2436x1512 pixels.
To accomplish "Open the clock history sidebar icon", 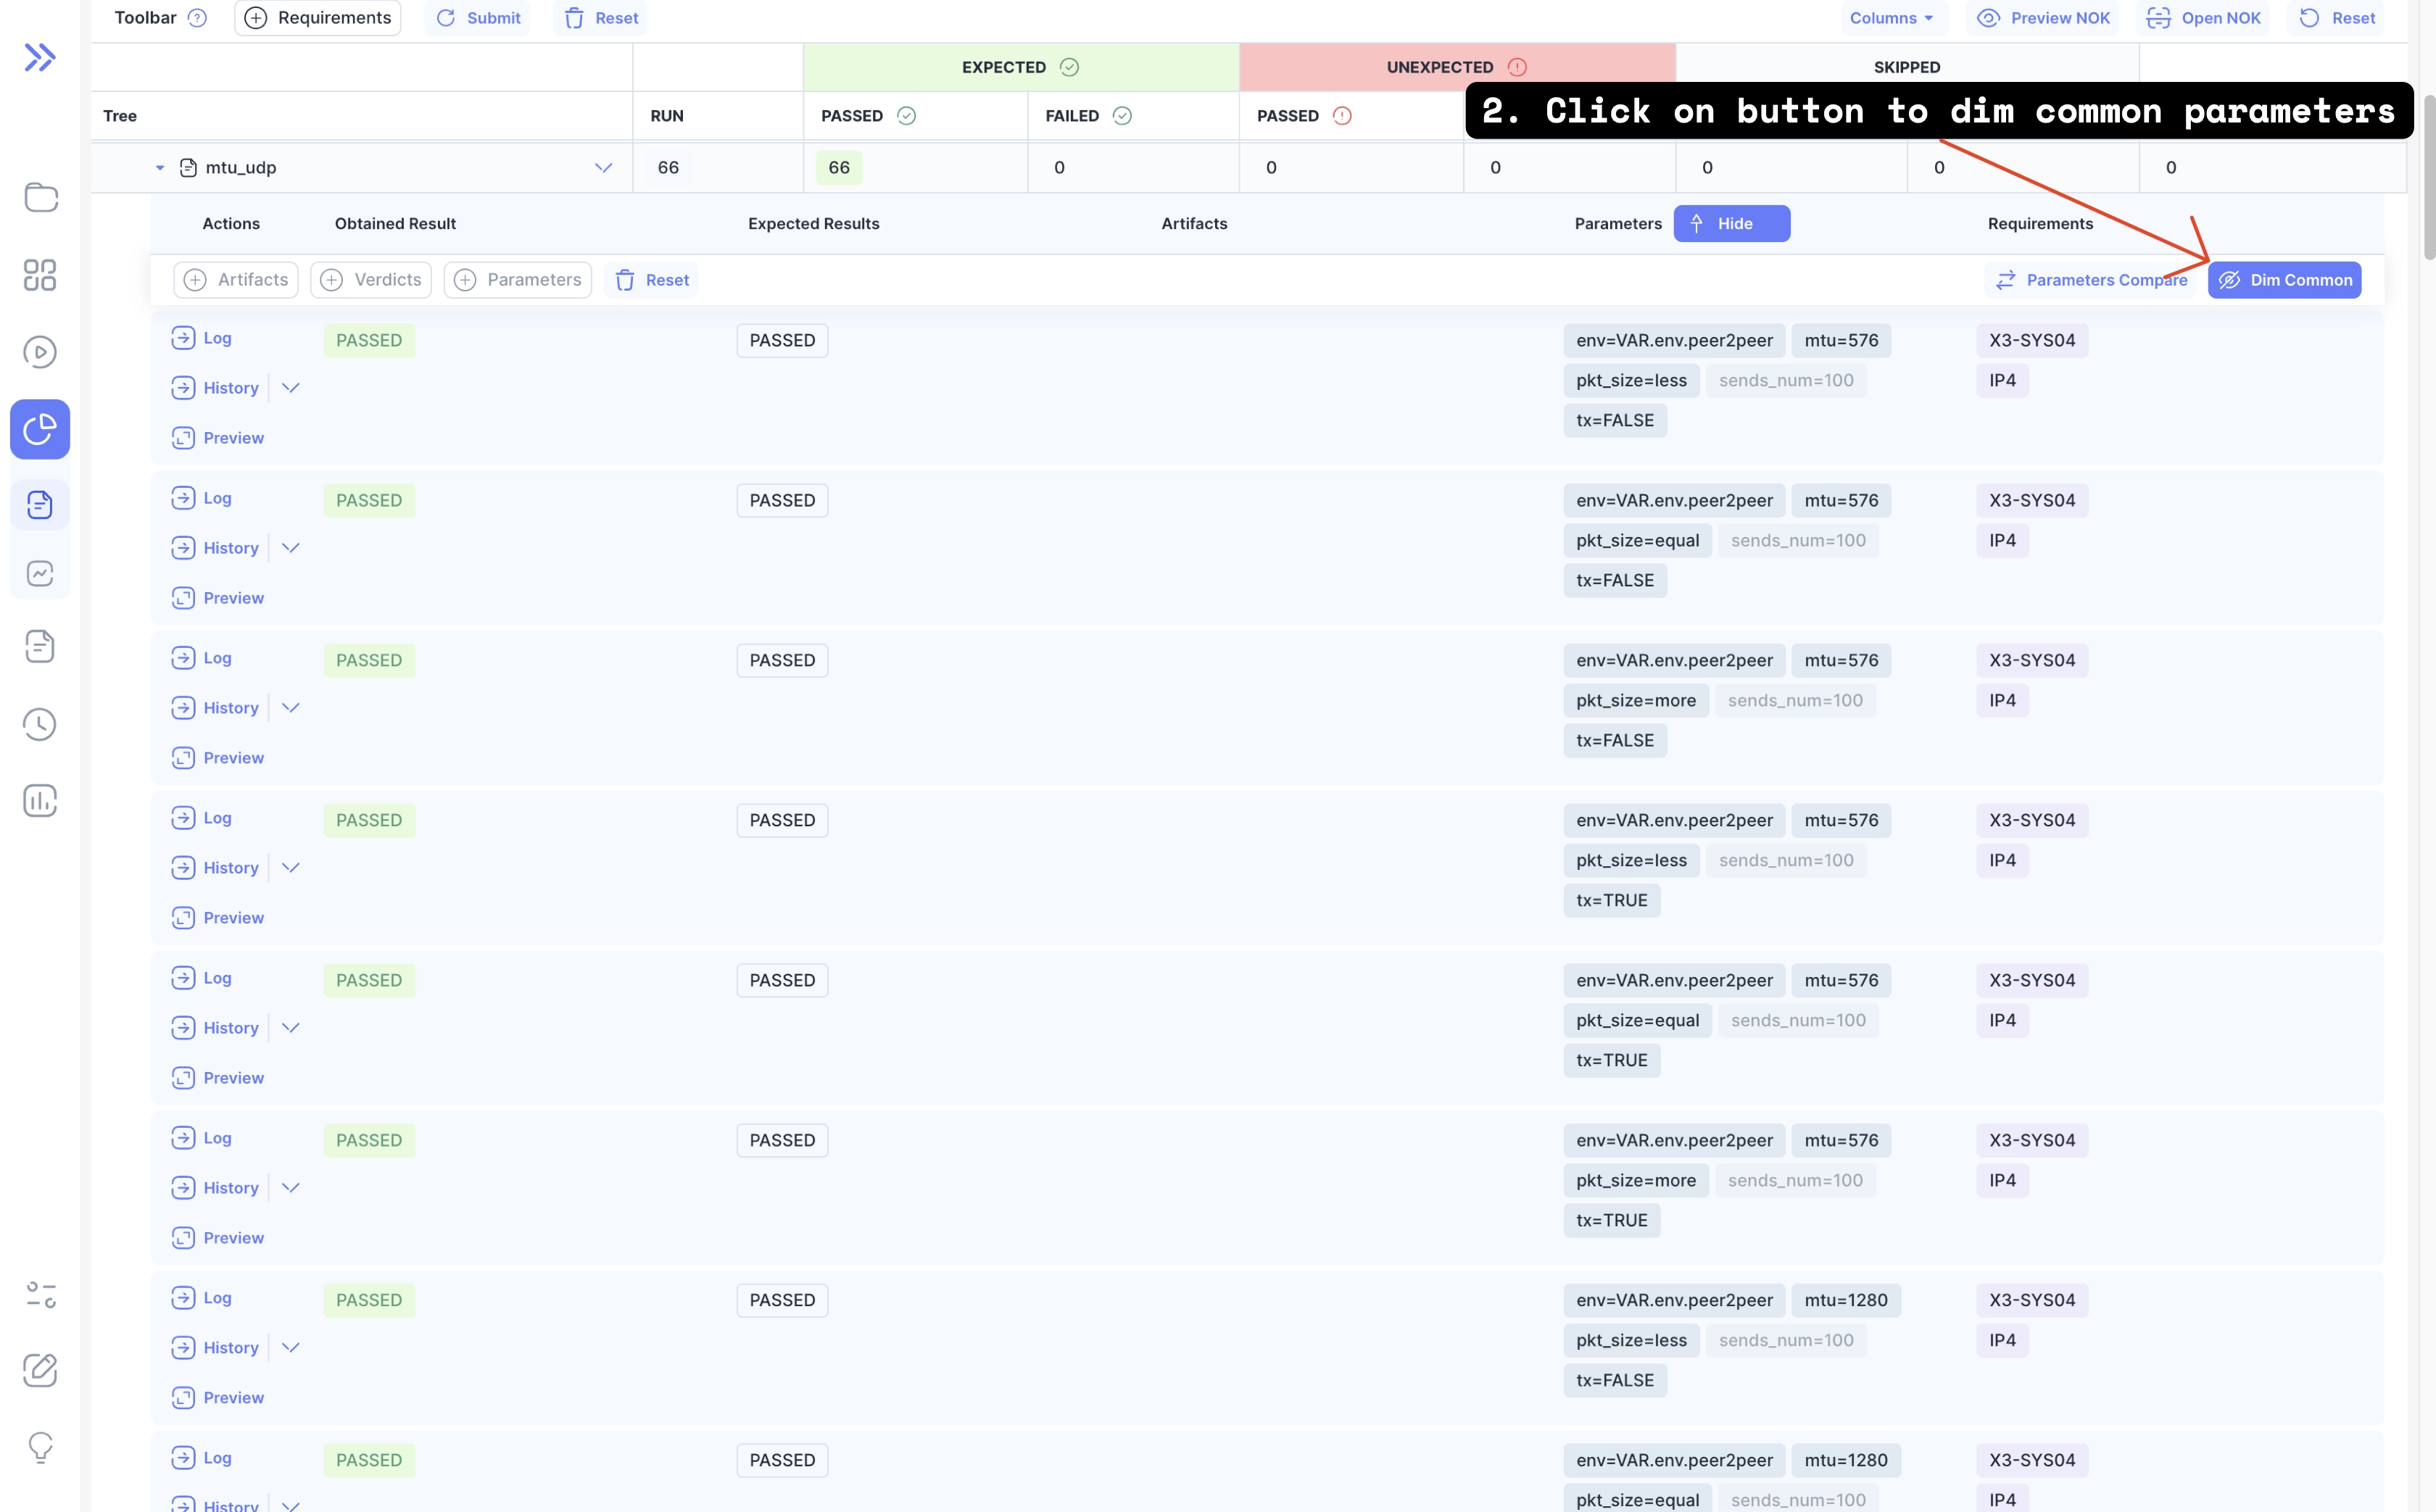I will click(40, 724).
